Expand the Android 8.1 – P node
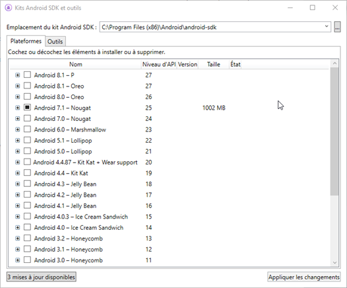This screenshot has height=288, width=347. coord(18,75)
